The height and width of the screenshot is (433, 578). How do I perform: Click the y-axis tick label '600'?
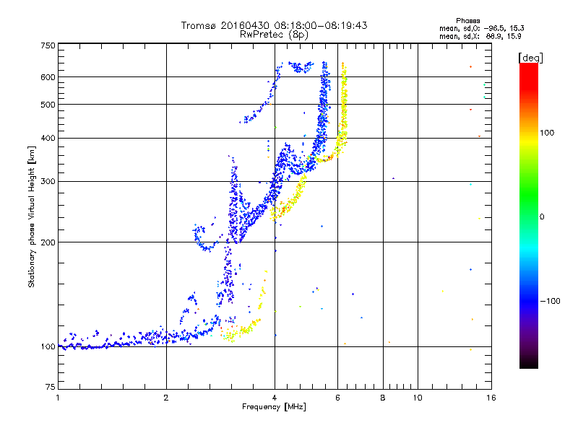(x=48, y=77)
